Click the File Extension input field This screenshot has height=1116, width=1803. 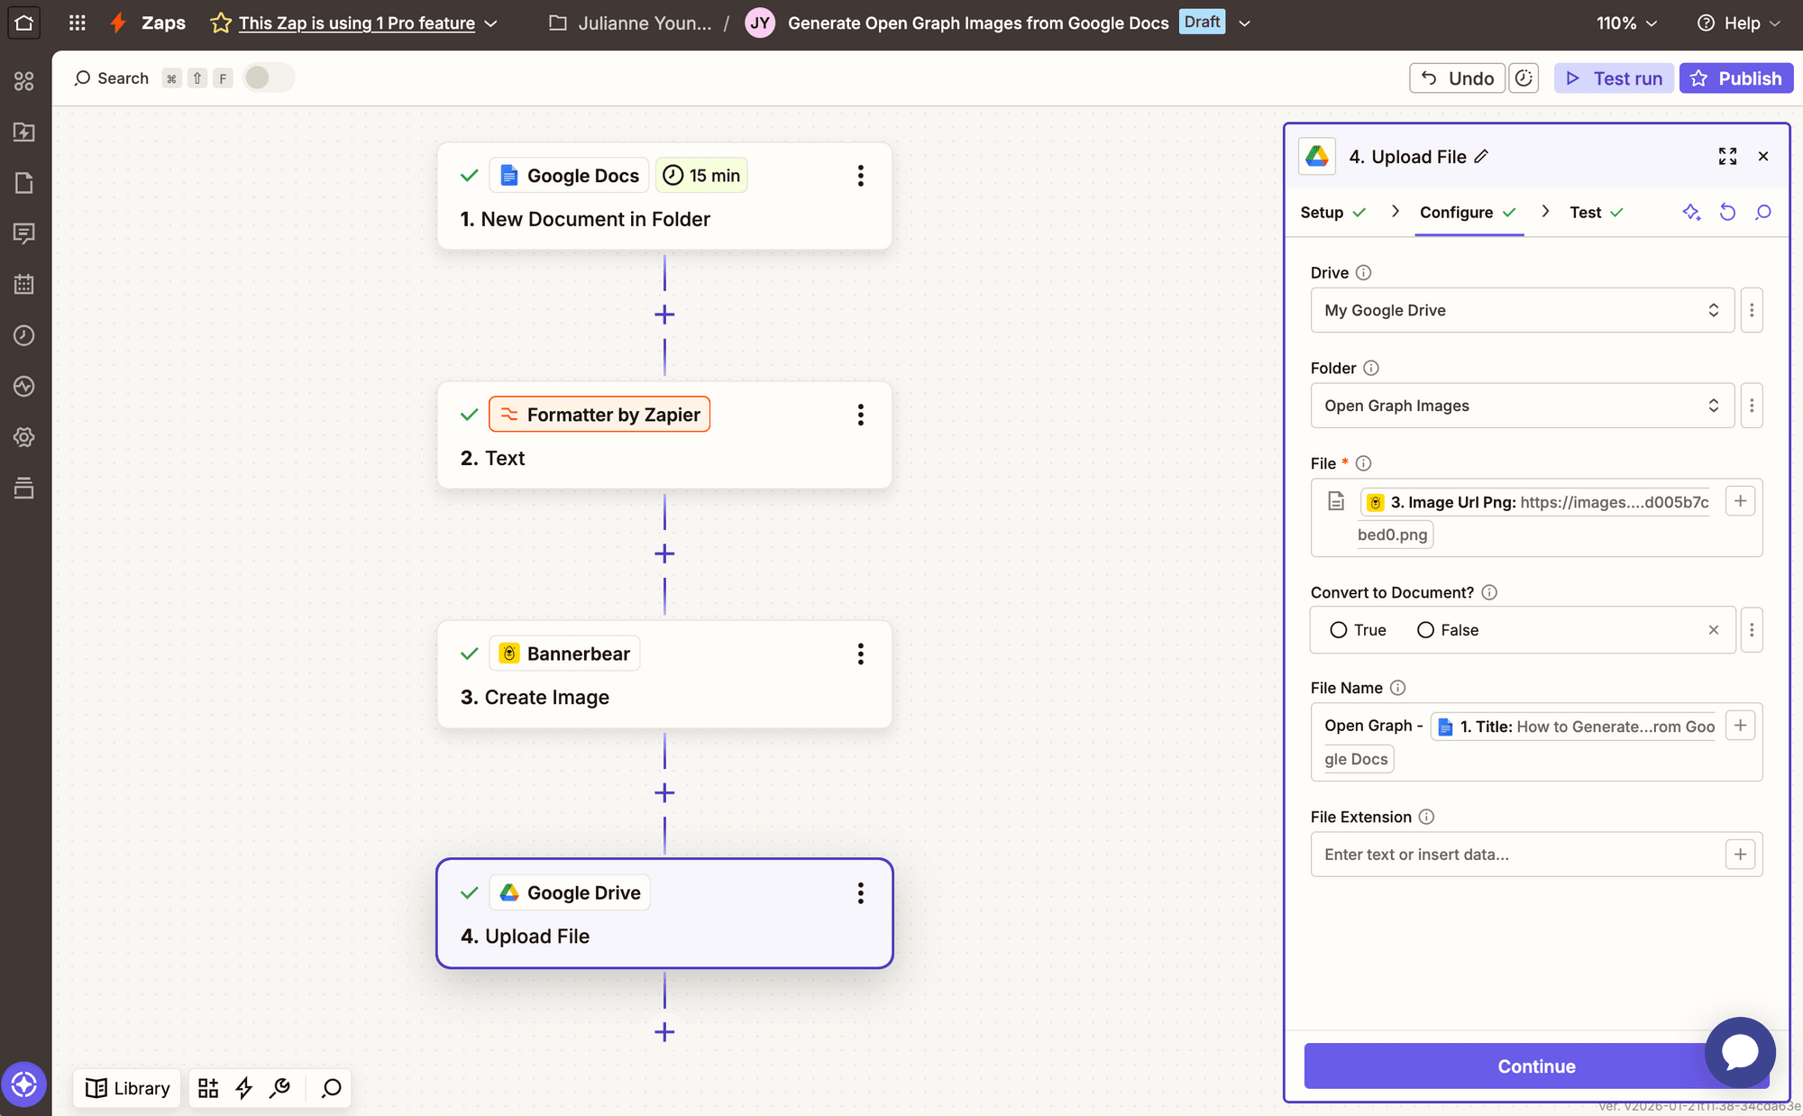point(1515,855)
